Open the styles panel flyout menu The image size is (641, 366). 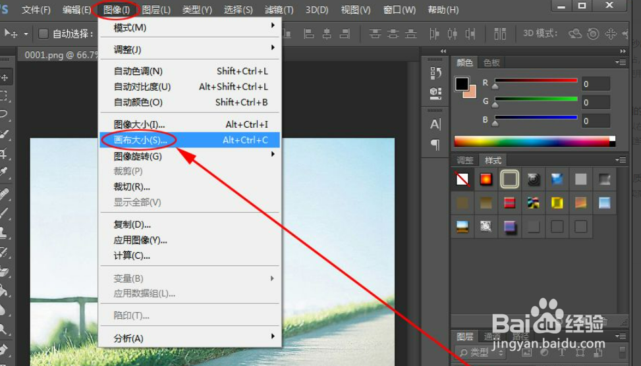pyautogui.click(x=621, y=160)
